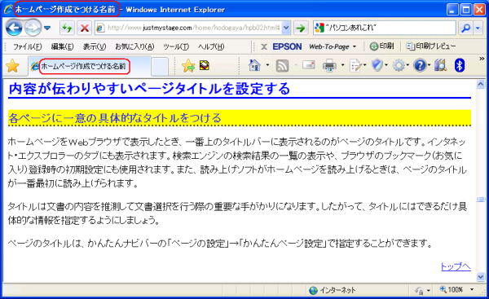Click the vertical scrollbar thumb
Screen dimensions: 489x299
481,200
